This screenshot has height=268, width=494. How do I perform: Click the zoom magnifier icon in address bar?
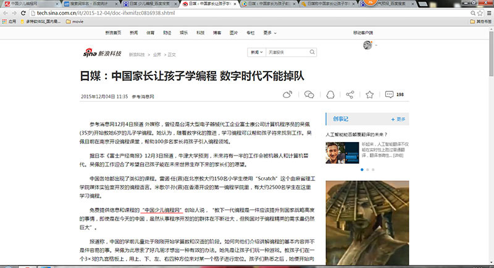point(473,13)
